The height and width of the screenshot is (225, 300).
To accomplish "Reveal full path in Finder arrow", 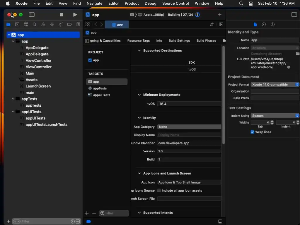I will coord(289,67).
